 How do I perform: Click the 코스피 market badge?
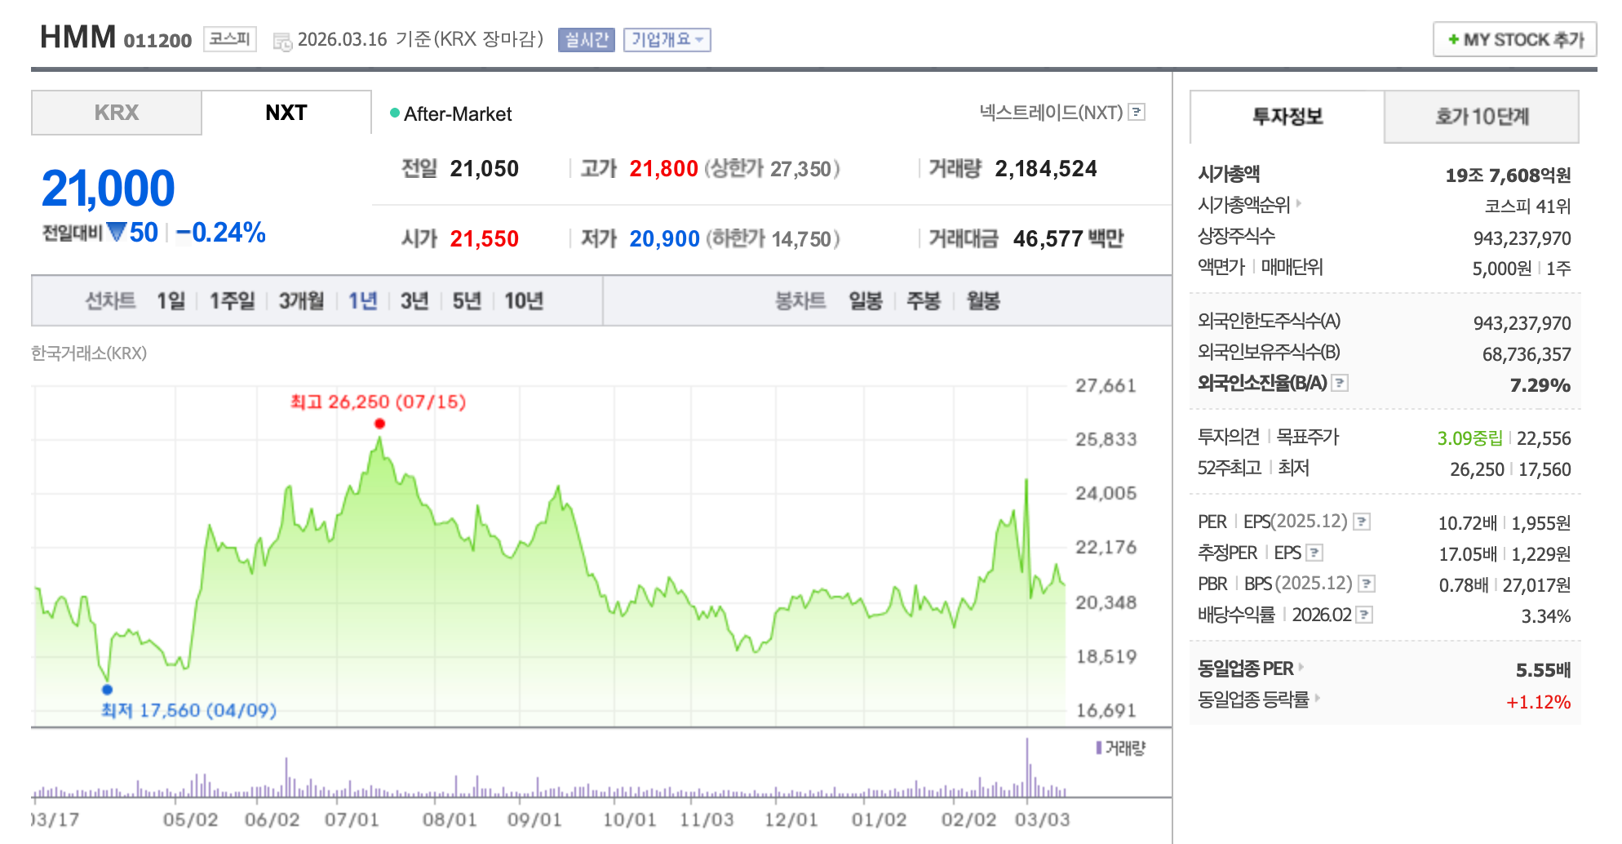[x=230, y=39]
